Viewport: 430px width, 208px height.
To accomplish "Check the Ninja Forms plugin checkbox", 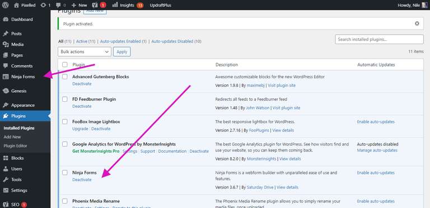I will pyautogui.click(x=65, y=172).
